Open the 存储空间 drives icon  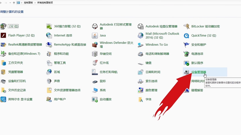(95, 54)
